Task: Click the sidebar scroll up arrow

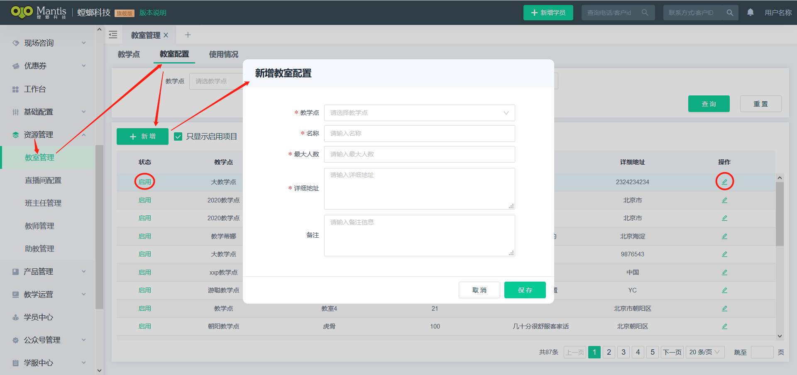Action: (99, 29)
